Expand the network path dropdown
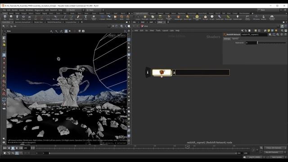Image resolution: width=288 pixels, height=162 pixels. 278,26
